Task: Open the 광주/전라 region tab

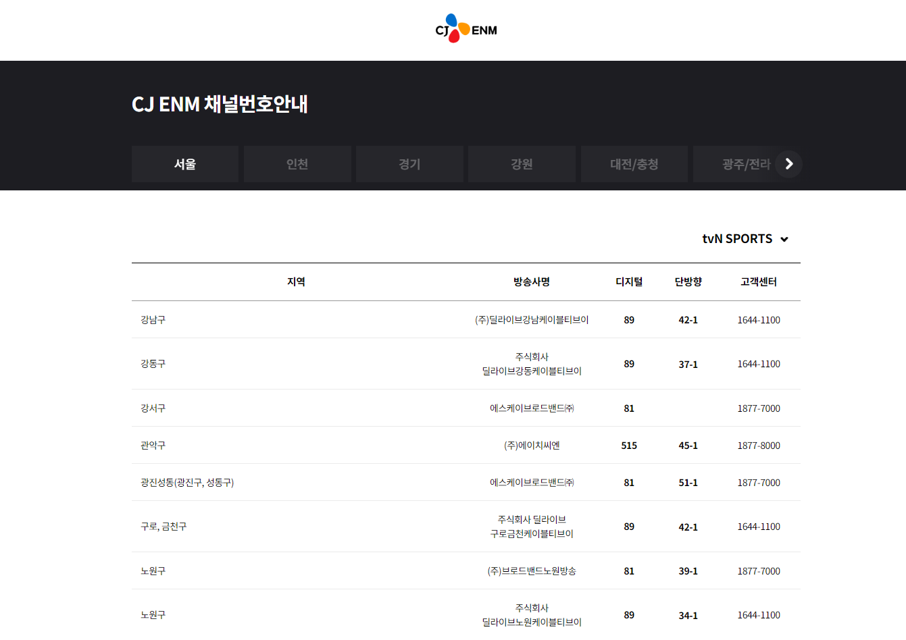Action: 746,164
